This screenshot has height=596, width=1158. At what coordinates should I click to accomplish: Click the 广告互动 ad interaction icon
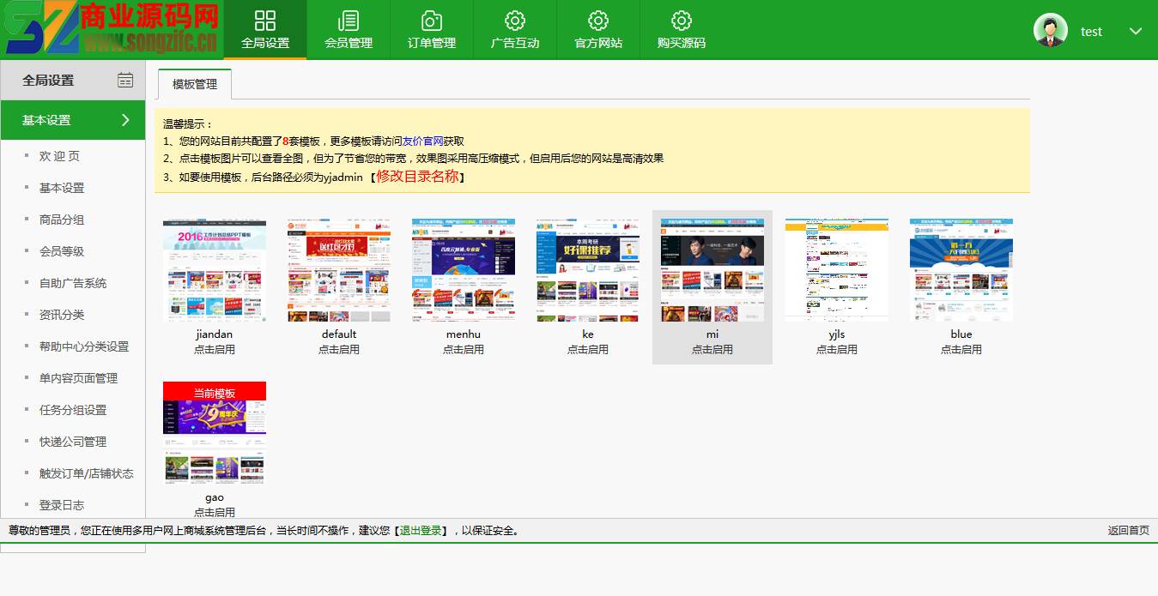coord(514,28)
